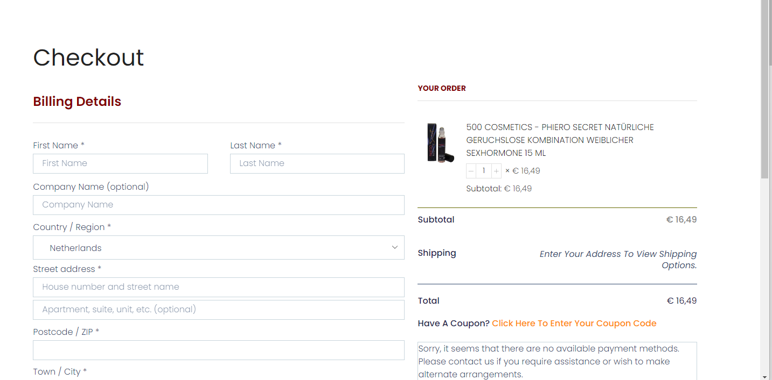
Task: Click the Phiero Secret product thumbnail
Action: [x=440, y=142]
